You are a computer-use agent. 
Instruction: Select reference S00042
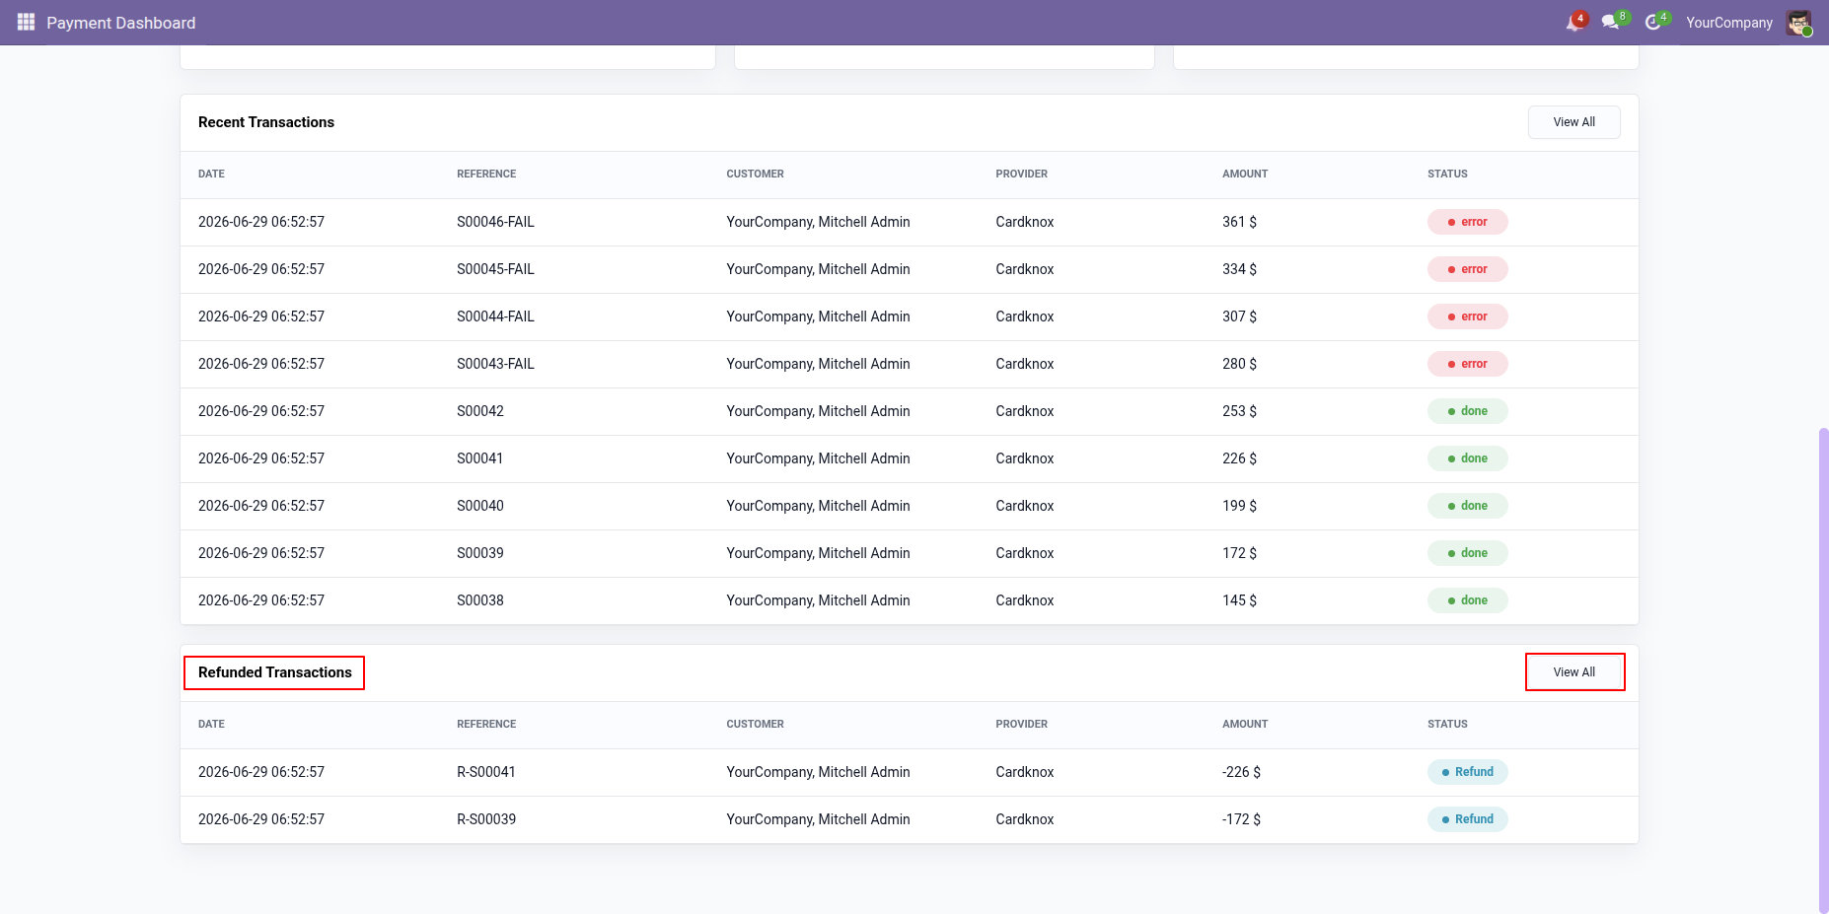click(x=480, y=411)
